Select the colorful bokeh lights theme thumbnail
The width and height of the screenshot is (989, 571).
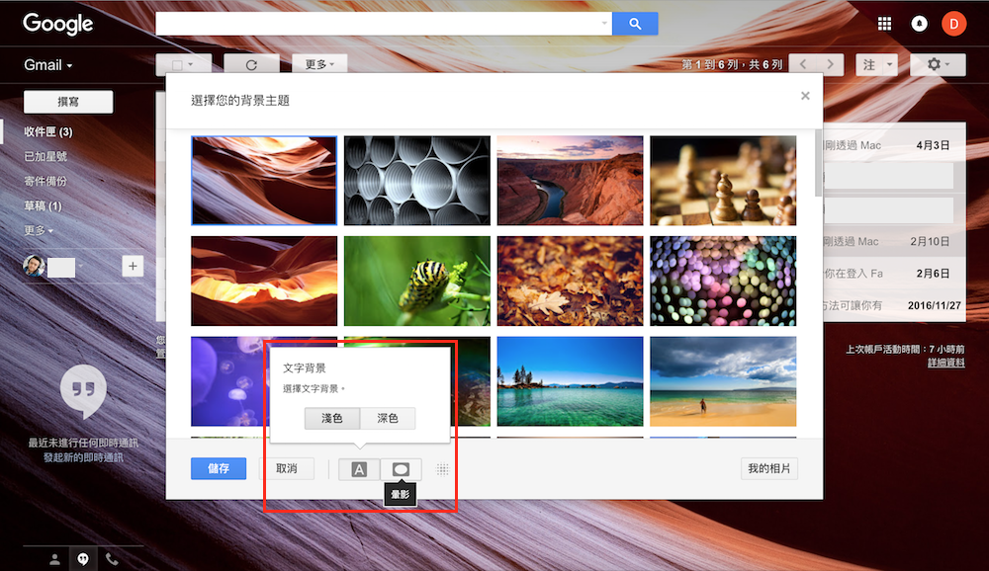coord(723,282)
